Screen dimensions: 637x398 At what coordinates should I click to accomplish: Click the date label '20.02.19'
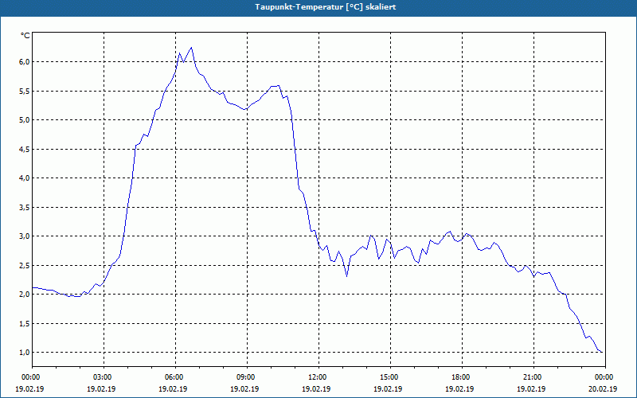pyautogui.click(x=604, y=388)
